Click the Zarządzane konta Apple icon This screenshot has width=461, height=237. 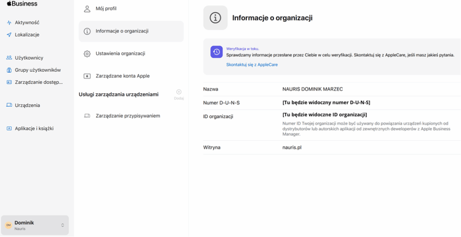[87, 76]
